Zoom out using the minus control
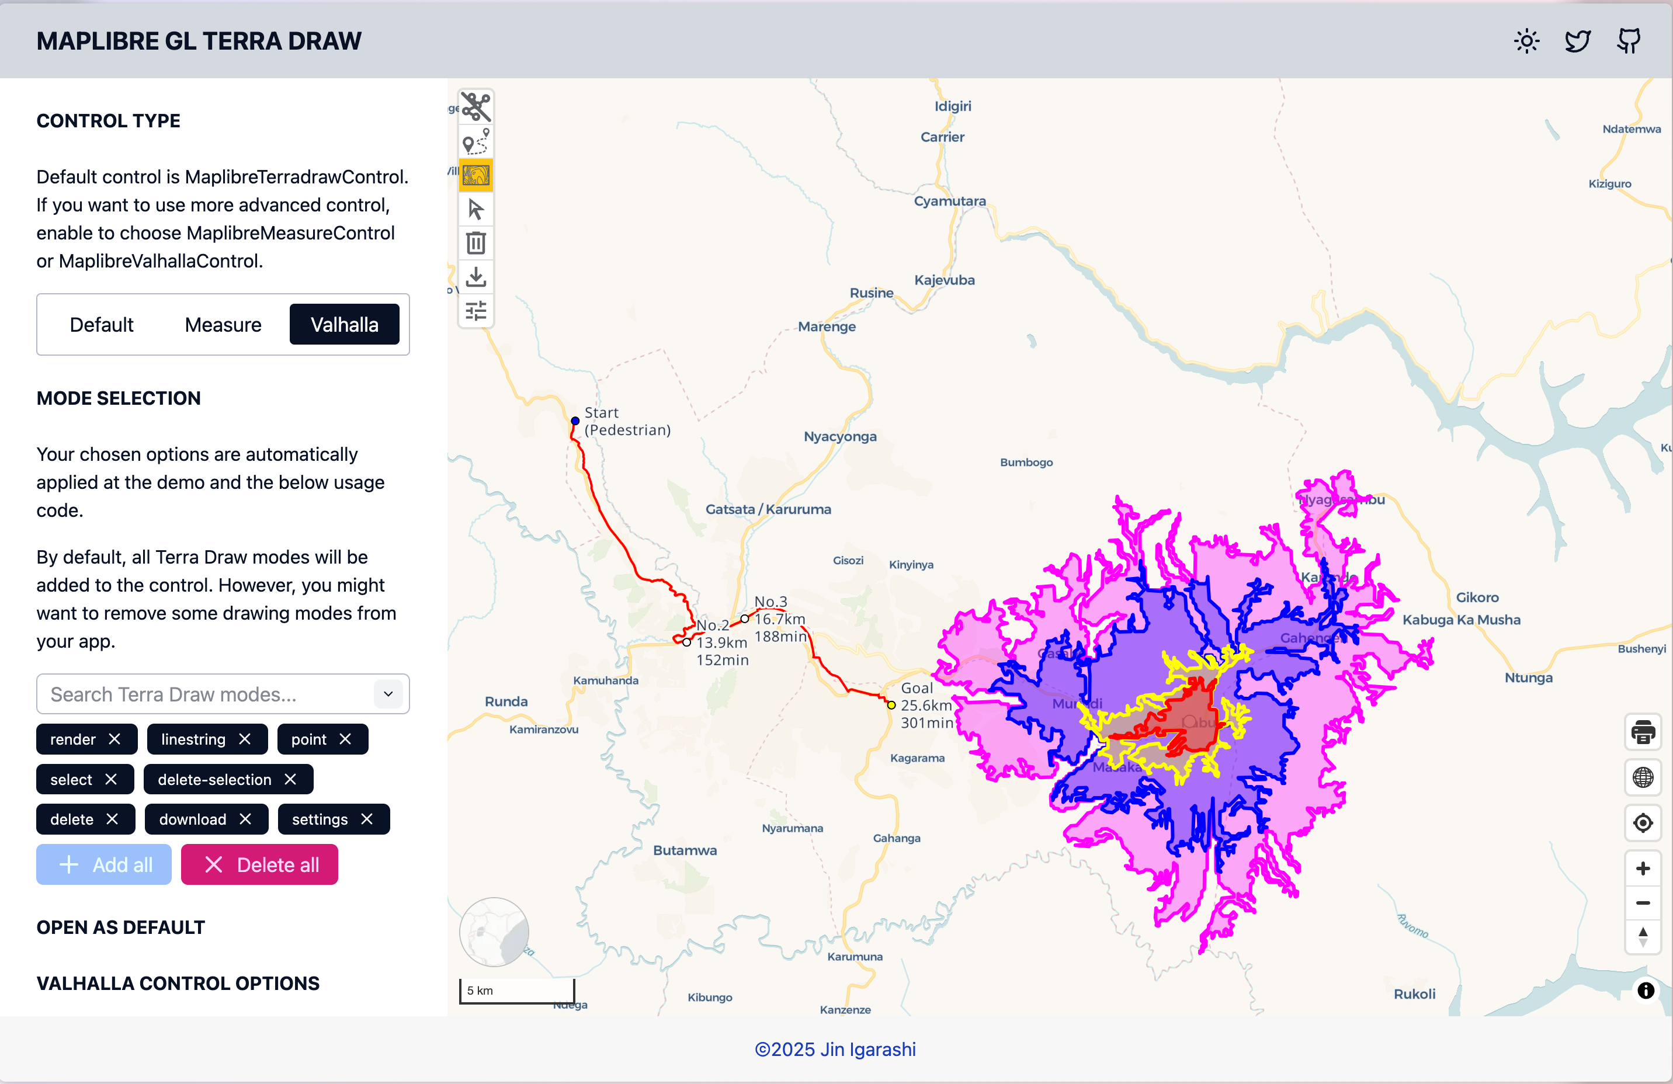1673x1084 pixels. [x=1643, y=904]
